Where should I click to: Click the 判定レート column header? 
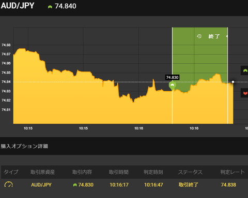[233, 172]
